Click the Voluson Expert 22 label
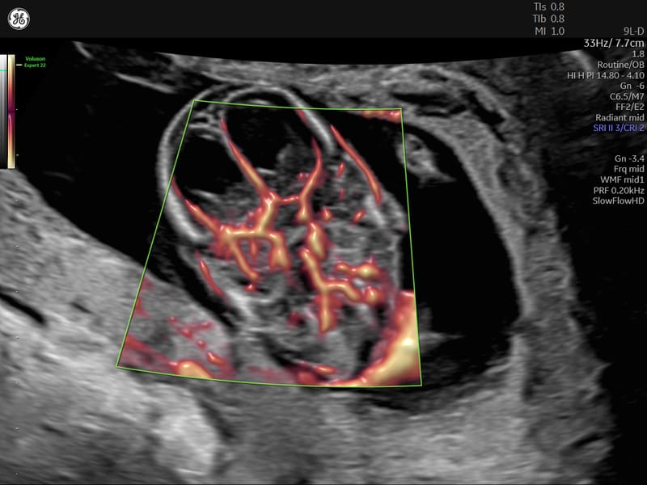Screen dimensions: 647x485 [35, 61]
